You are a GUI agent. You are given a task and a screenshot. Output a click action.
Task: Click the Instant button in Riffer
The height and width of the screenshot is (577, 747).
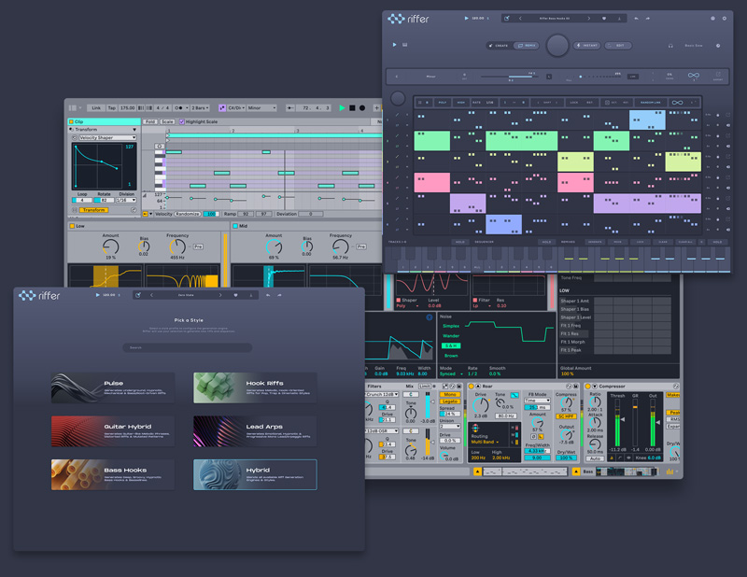(x=587, y=46)
